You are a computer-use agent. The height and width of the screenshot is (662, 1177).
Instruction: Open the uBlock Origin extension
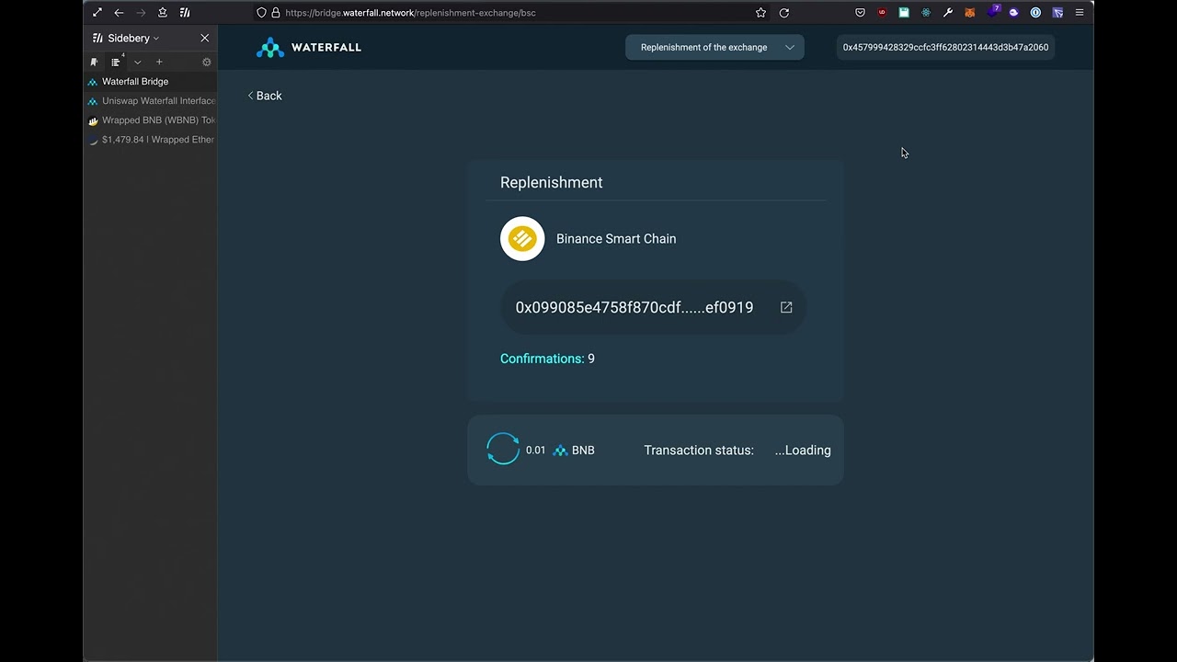tap(882, 13)
